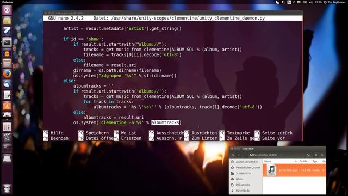Click the 'Wo ist' shortcut label in nano
Screen dimensions: 348x196
pyautogui.click(x=129, y=133)
